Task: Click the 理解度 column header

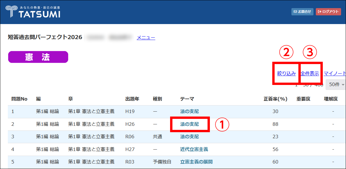Action: click(331, 99)
